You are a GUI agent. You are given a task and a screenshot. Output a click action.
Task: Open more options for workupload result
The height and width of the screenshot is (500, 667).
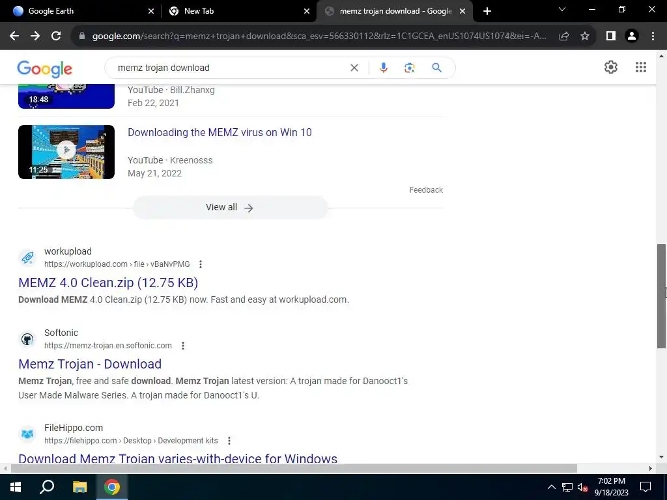pos(201,264)
